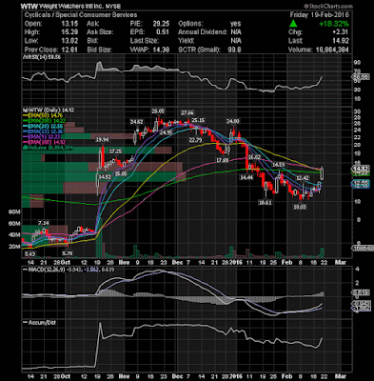Image resolution: width=374 pixels, height=381 pixels.
Task: Click the 5.63 low price label
Action: [30, 253]
